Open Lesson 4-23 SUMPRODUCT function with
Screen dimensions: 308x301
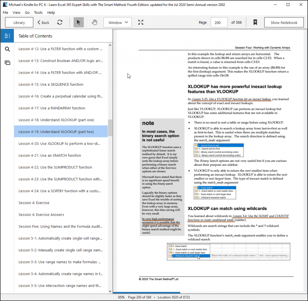click(x=61, y=179)
